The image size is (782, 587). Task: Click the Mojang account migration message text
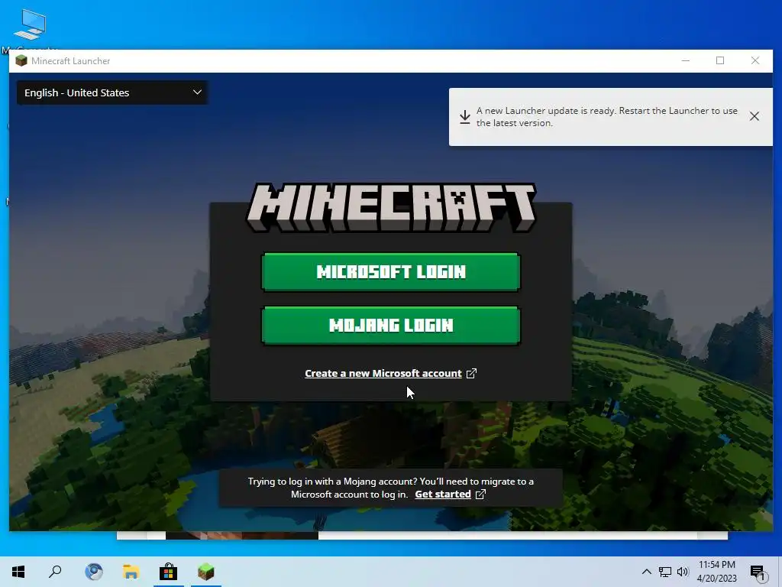[x=390, y=488]
